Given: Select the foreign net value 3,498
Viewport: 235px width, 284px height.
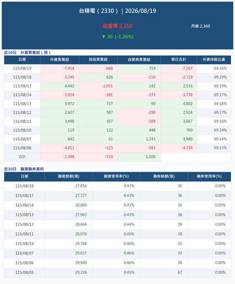Looking at the screenshot, I should (x=70, y=122).
